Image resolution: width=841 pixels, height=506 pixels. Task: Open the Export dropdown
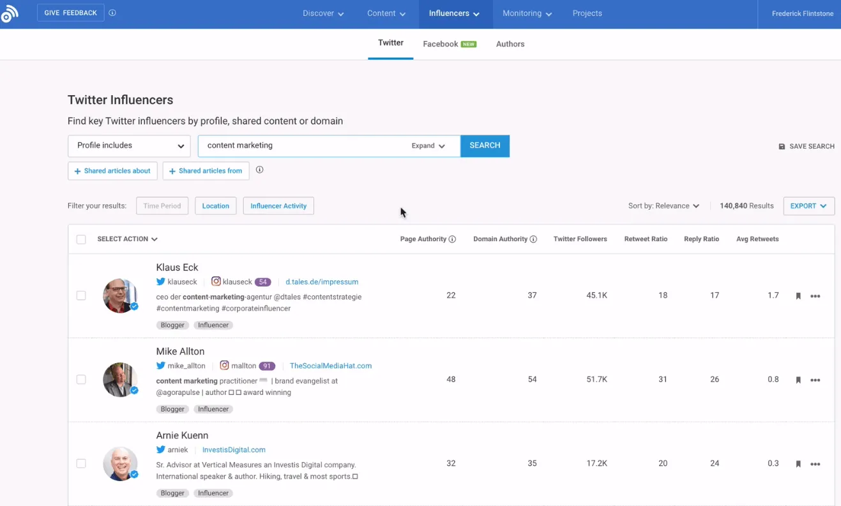point(808,206)
